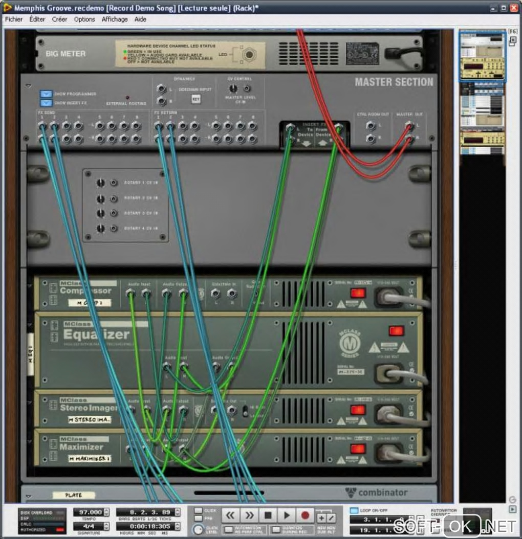Click the New Alt pencil button
The image size is (522, 539).
(331, 518)
